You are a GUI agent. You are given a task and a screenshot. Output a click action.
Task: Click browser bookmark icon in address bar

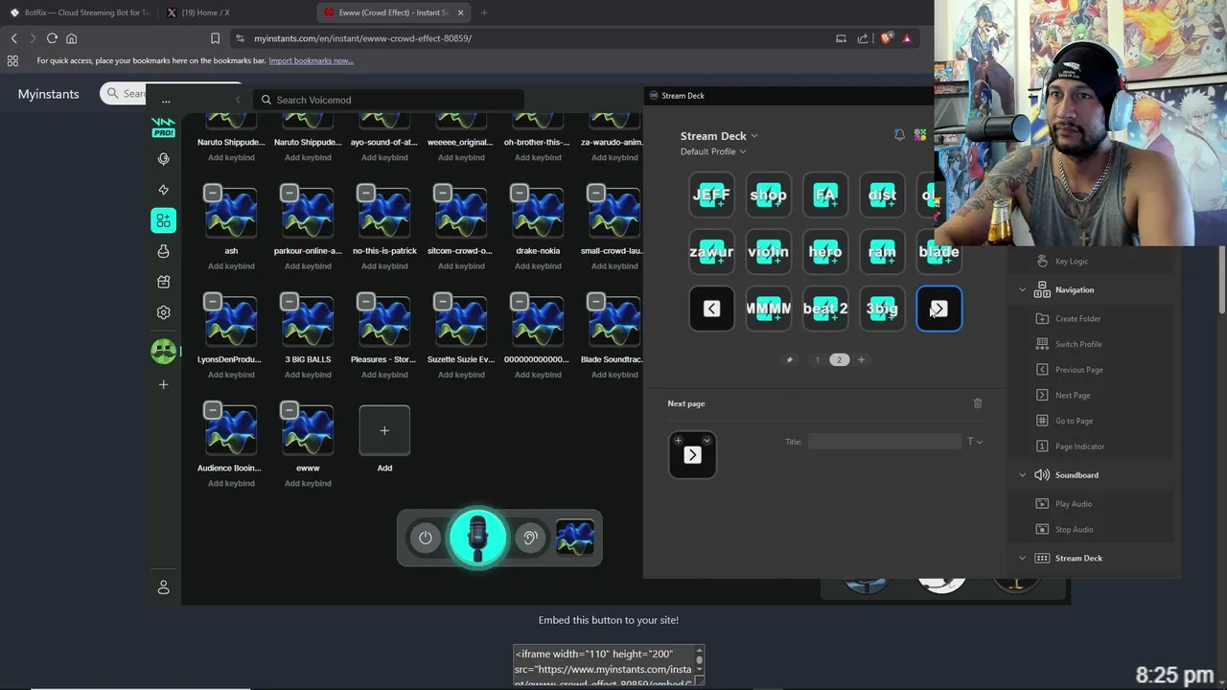pos(215,38)
